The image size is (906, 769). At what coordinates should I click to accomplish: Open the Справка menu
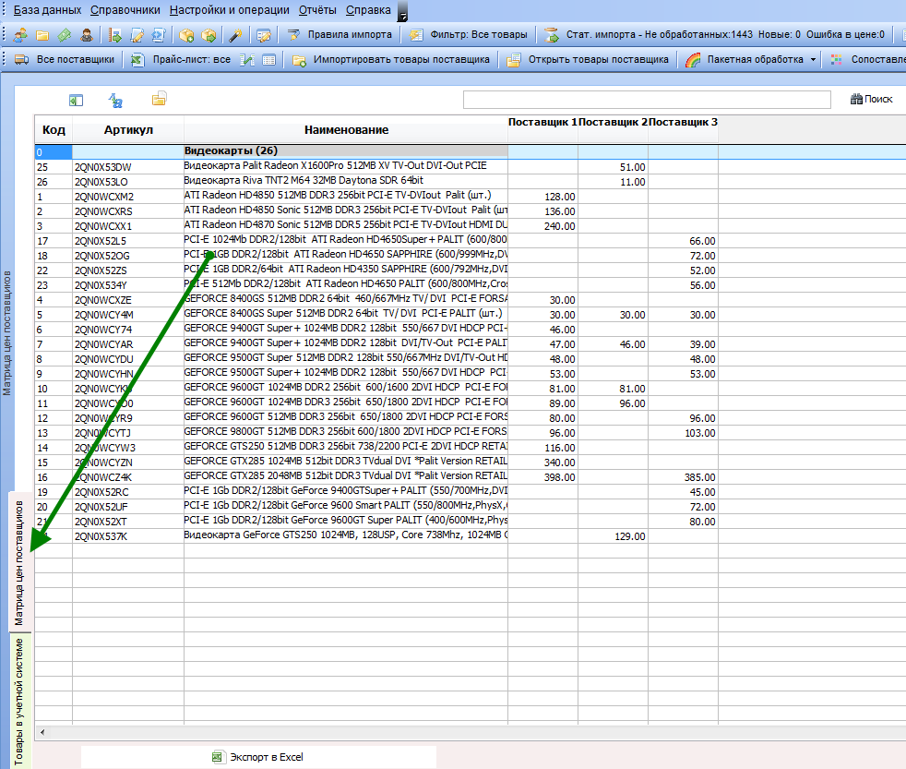pyautogui.click(x=368, y=10)
